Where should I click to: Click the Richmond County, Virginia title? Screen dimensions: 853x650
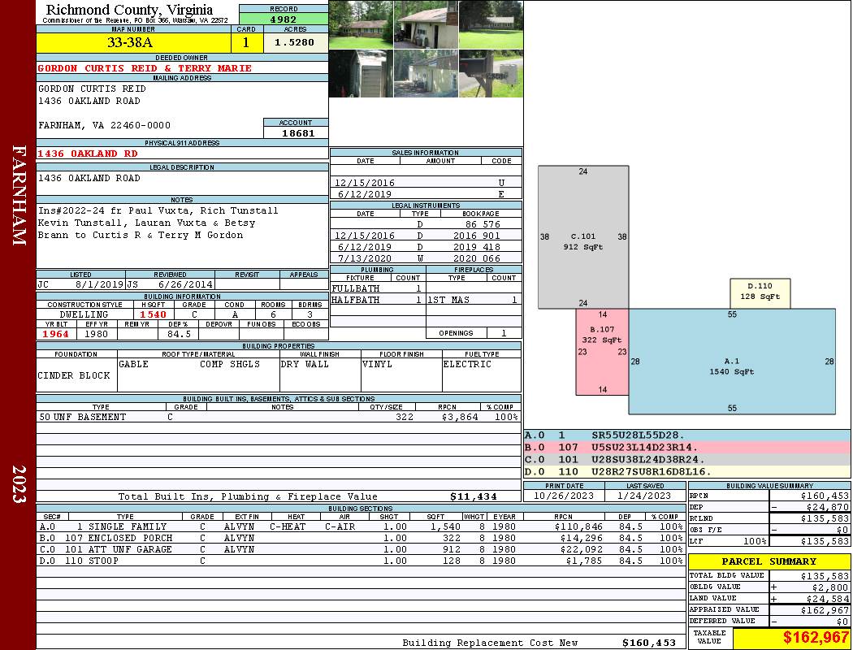(129, 9)
